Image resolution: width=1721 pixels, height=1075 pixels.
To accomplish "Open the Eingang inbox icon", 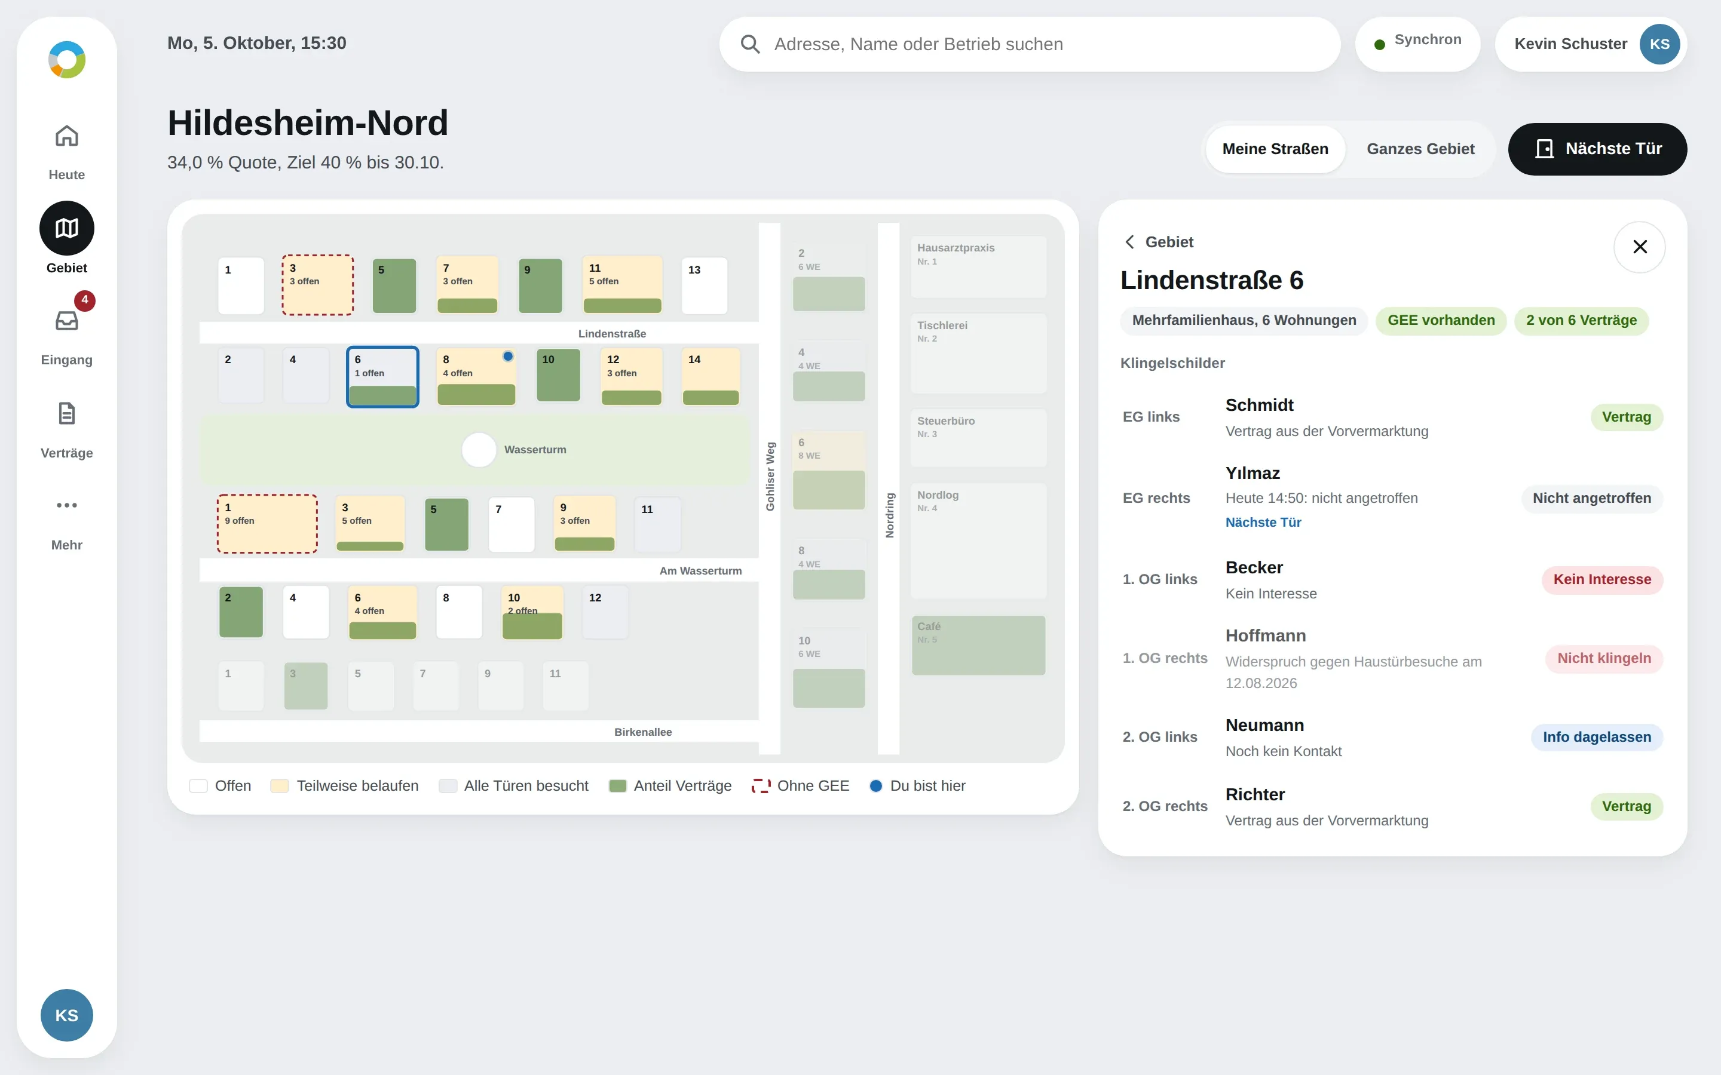I will (67, 321).
